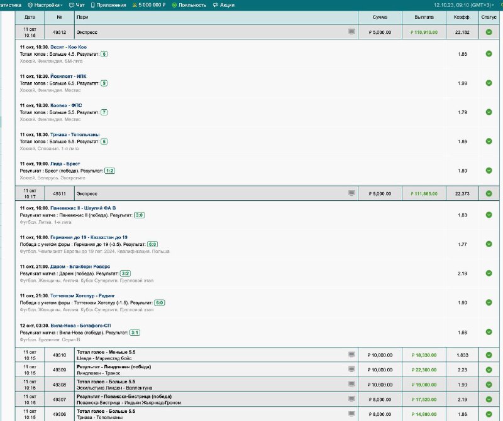Click the Выплата column header
The width and height of the screenshot is (503, 421).
(424, 17)
